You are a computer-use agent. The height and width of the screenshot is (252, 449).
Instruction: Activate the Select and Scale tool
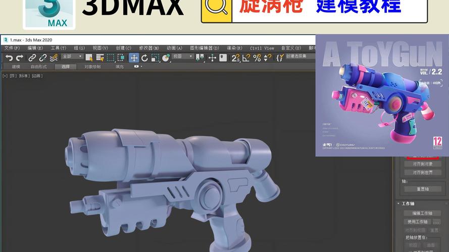pyautogui.click(x=155, y=58)
